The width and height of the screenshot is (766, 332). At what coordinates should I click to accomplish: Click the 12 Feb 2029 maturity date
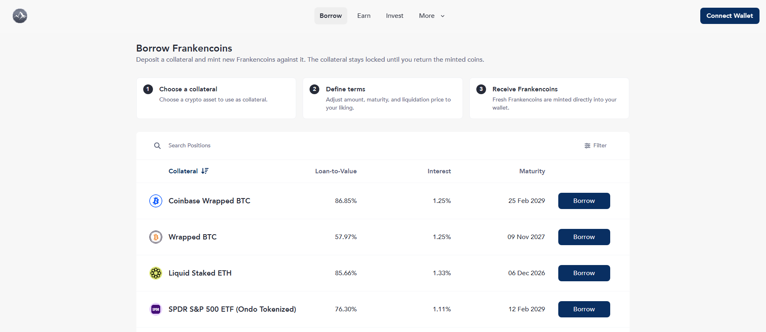point(527,309)
